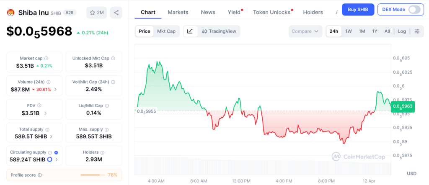Toggle the DEX Mode switch

tap(414, 10)
